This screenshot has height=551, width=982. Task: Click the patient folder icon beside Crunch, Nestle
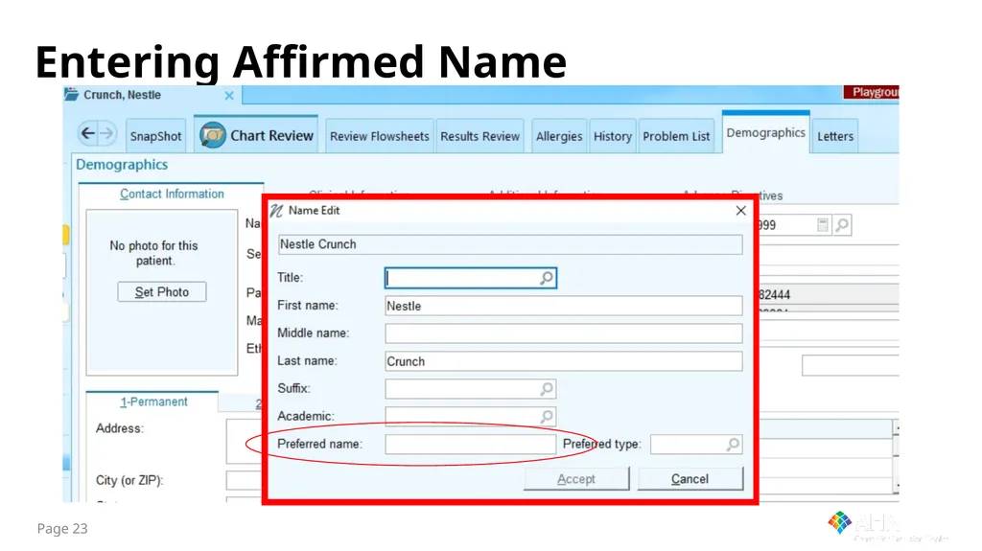point(71,95)
